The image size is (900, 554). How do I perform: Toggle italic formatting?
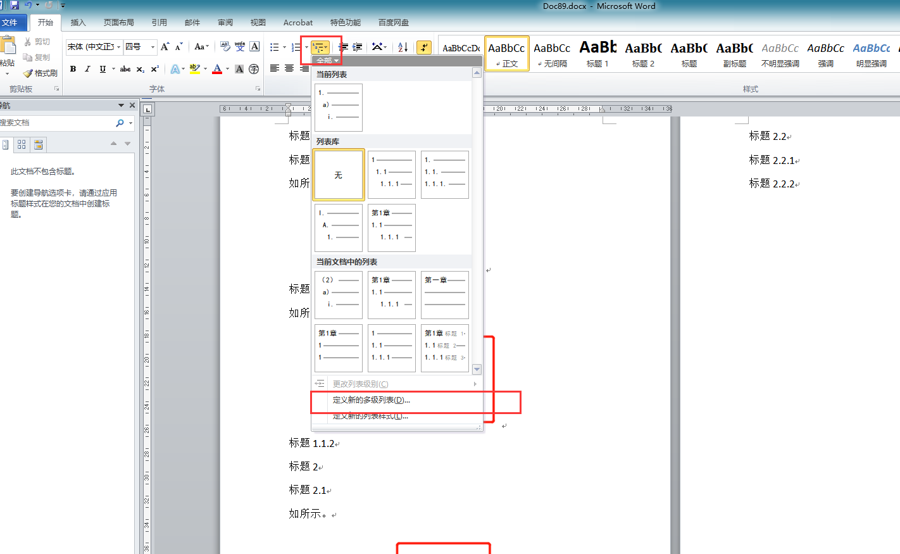(x=87, y=69)
